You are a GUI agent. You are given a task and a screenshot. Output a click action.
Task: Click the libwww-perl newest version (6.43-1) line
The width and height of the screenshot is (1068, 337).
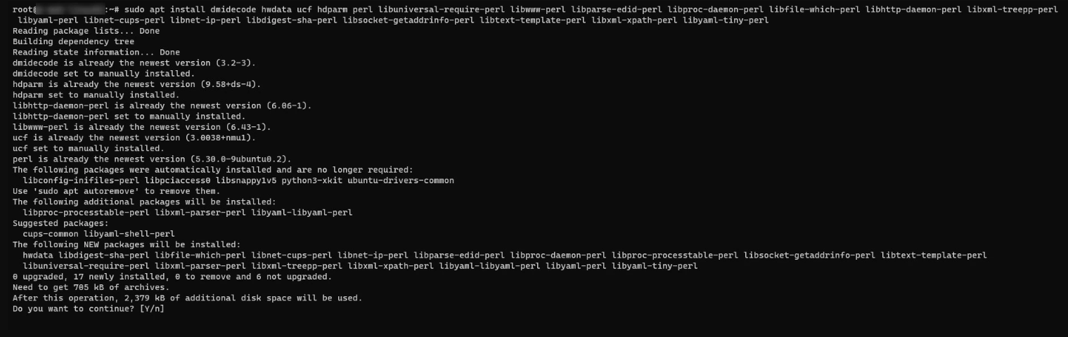tap(141, 127)
